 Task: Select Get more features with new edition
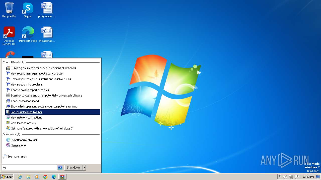53,128
